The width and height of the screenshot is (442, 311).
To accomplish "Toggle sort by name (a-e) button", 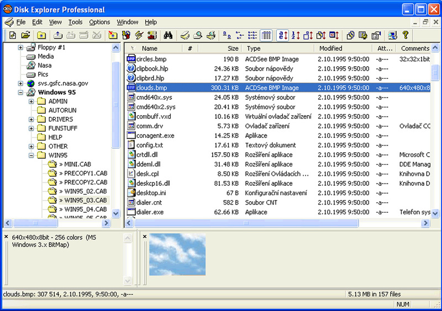I will click(x=283, y=35).
